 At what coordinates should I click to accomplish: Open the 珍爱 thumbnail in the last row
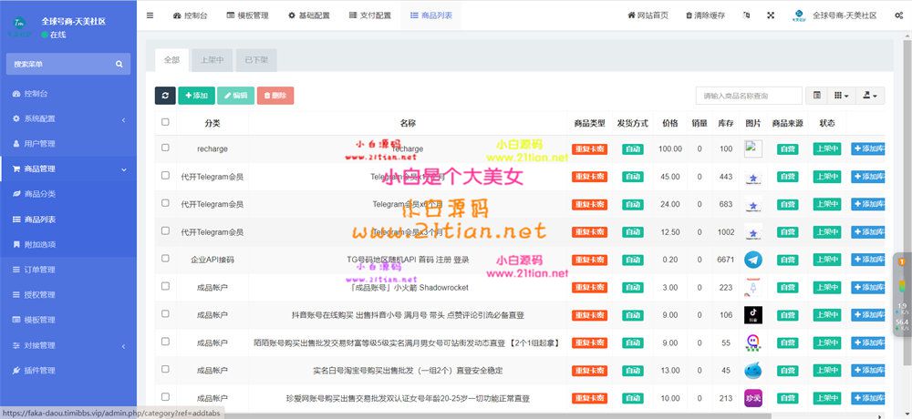(753, 398)
